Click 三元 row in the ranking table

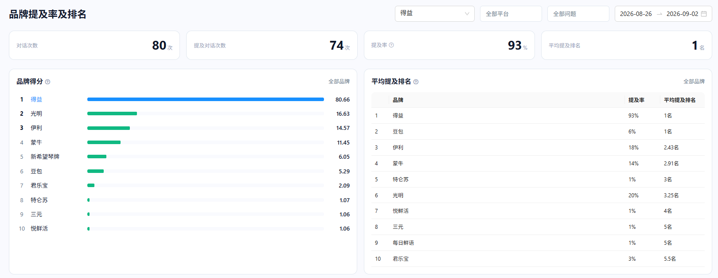tap(538, 227)
